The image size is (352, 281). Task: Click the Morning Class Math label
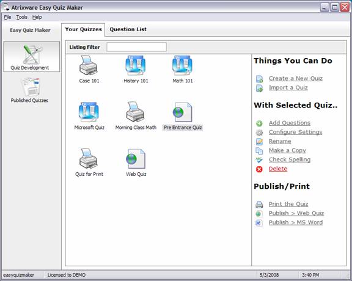click(x=136, y=128)
